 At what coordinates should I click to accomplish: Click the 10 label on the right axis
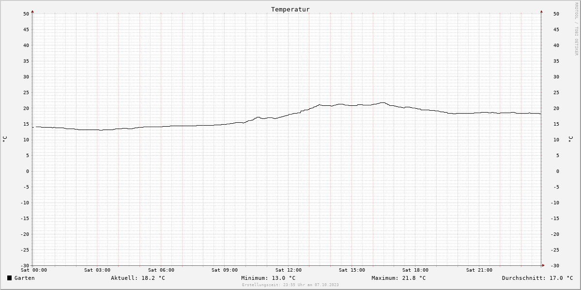556,140
